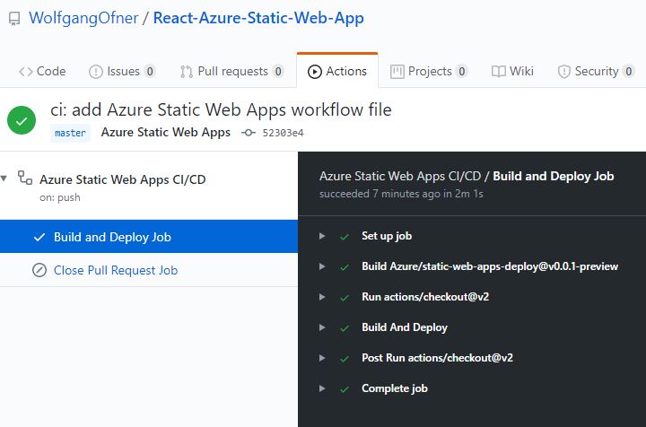Click the green checkmark next to Set up job
The width and height of the screenshot is (646, 427).
(345, 236)
